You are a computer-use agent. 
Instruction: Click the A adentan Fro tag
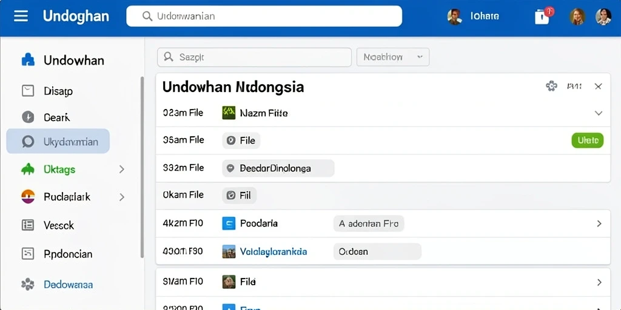point(368,224)
